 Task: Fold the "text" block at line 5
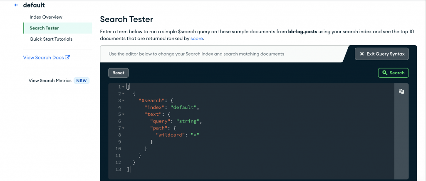(124, 115)
